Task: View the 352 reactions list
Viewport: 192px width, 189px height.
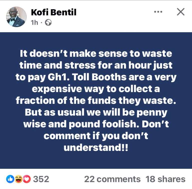Action: pyautogui.click(x=41, y=179)
